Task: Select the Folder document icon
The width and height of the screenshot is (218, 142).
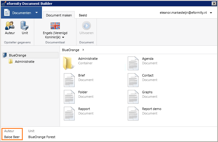Action: click(x=69, y=97)
